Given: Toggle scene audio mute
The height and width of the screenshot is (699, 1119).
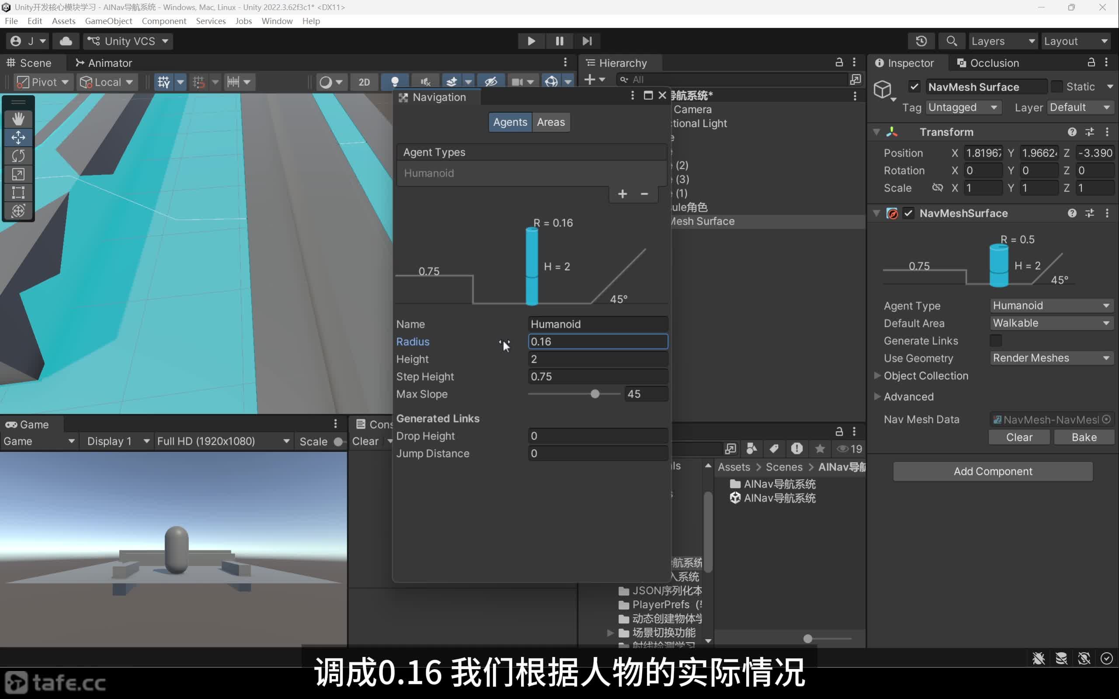Looking at the screenshot, I should pyautogui.click(x=425, y=82).
